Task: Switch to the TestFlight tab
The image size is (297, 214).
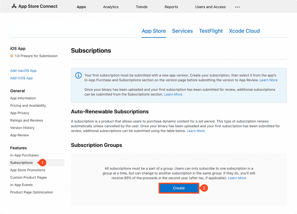Action: 211,31
